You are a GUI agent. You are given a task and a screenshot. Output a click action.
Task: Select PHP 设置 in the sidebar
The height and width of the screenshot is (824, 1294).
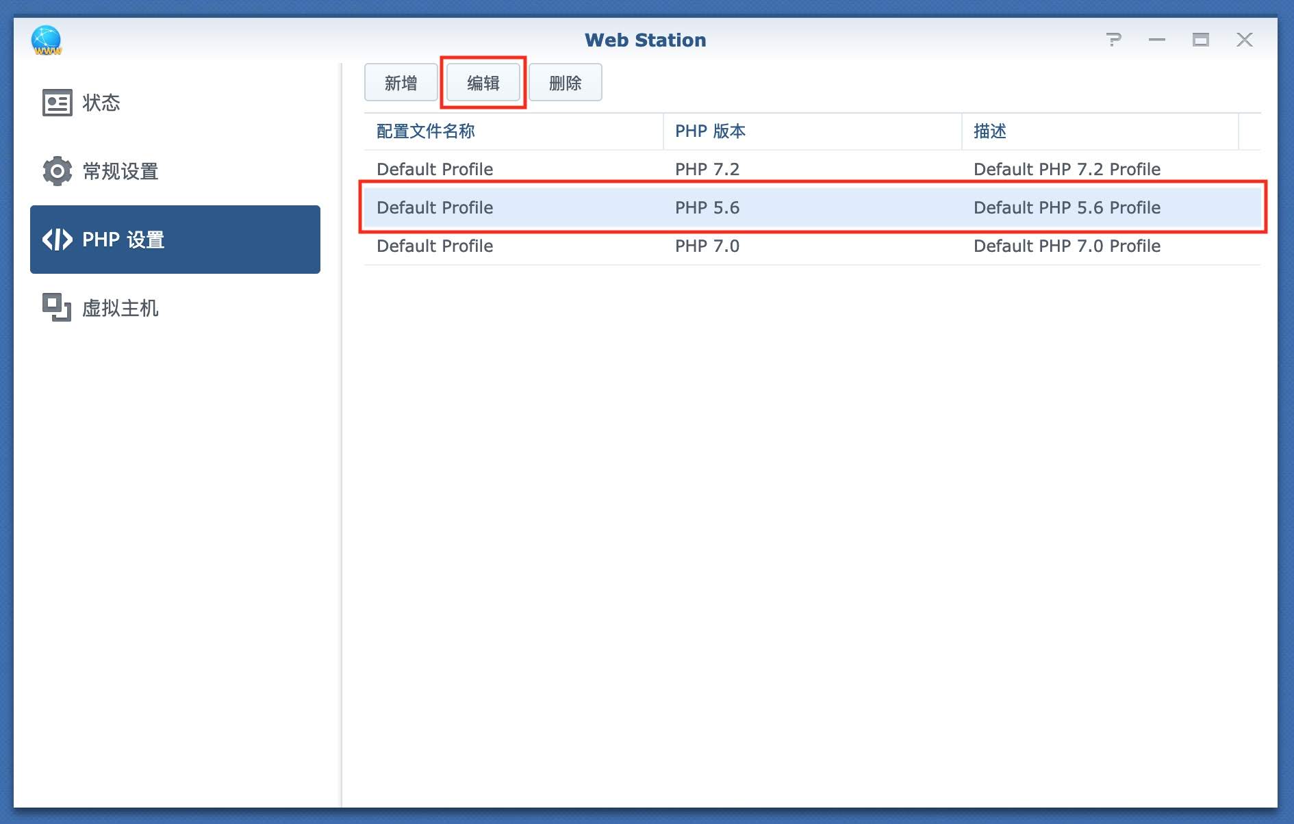coord(175,240)
